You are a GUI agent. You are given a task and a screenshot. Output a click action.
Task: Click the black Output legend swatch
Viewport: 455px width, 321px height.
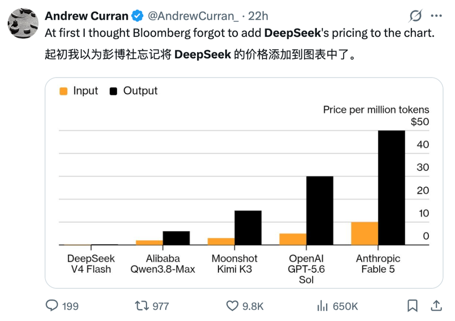(x=113, y=91)
